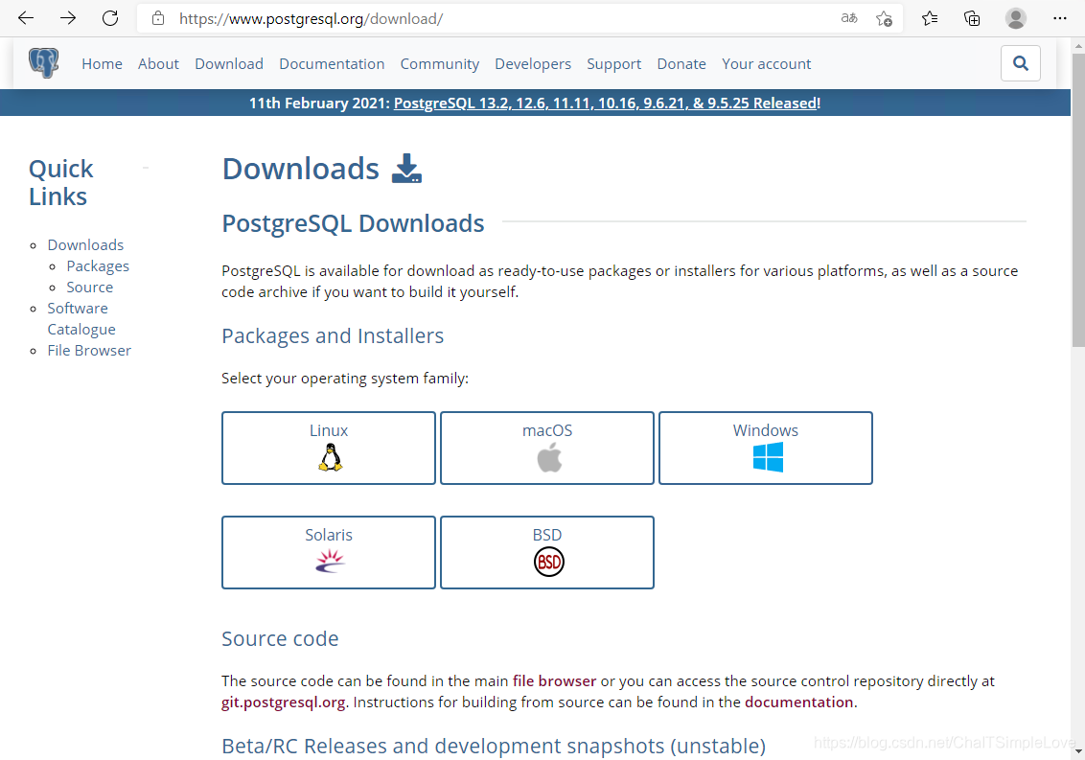This screenshot has height=760, width=1085.
Task: Click the Packages and Installers heading
Action: click(333, 336)
